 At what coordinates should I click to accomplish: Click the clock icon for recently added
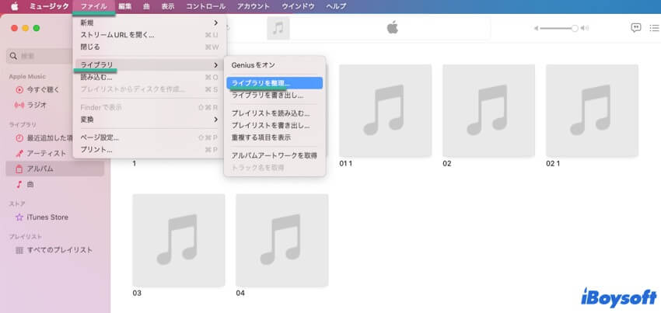point(19,137)
